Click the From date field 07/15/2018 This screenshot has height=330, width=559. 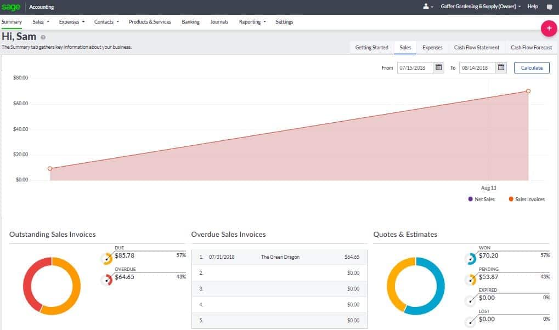[x=415, y=68]
